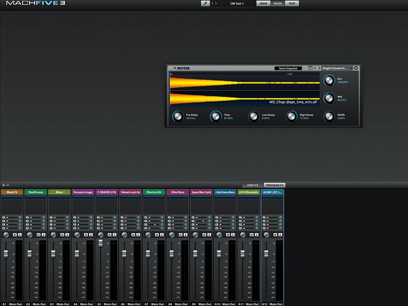The image size is (408, 306).
Task: Click the Wet amount knob
Action: point(329,98)
